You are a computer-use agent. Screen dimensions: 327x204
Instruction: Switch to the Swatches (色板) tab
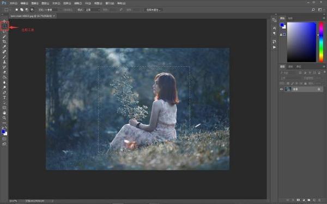[x=290, y=18]
